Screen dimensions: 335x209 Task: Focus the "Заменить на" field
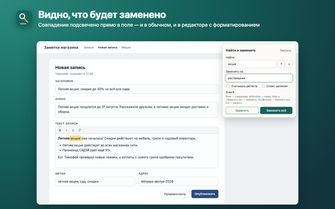(x=259, y=78)
